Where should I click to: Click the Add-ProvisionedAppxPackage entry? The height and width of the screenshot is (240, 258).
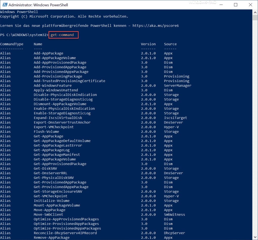[x=61, y=72]
